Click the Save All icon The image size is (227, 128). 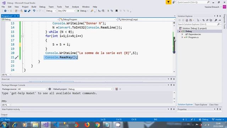pyautogui.click(x=29, y=11)
